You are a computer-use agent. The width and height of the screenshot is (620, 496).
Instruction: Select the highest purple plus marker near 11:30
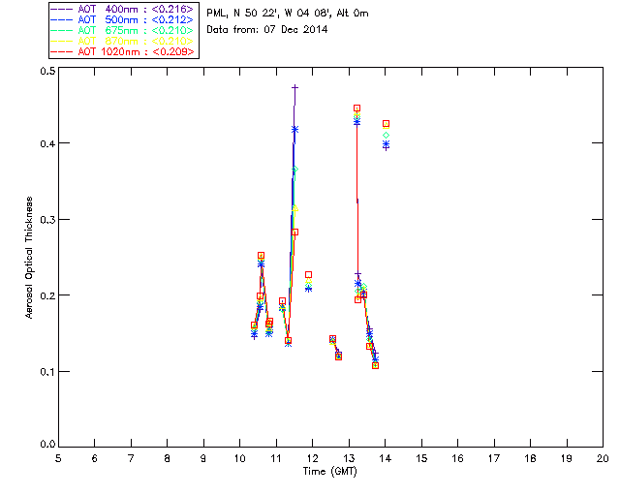tap(294, 87)
